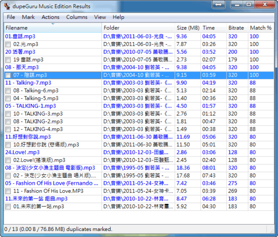Viewport: 278px width, 237px height.
Task: Open the Mark menu
Action: coord(28,17)
